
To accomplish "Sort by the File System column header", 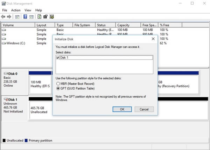I will pyautogui.click(x=84, y=25).
